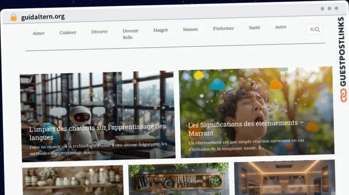
Task: Open the Devenir Belle menu item
Action: [x=130, y=34]
